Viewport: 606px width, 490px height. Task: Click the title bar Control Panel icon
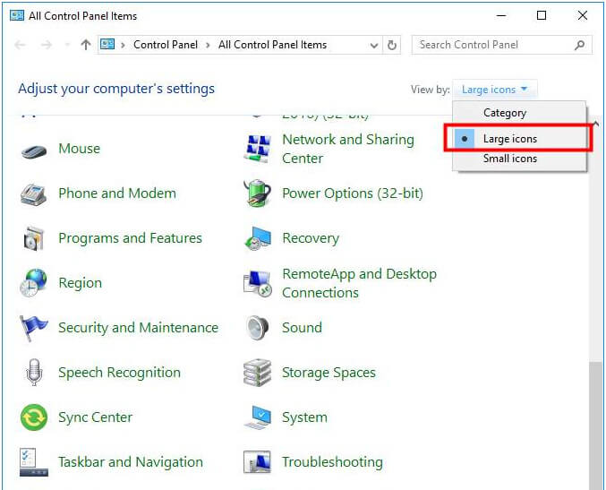17,15
